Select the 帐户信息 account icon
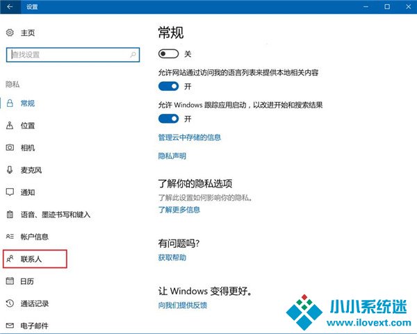417x334 pixels. click(x=10, y=236)
